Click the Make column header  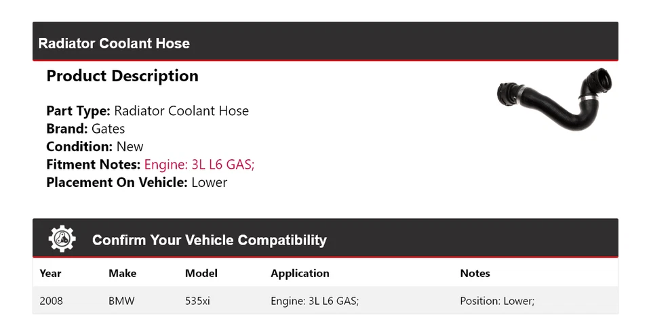pos(122,273)
